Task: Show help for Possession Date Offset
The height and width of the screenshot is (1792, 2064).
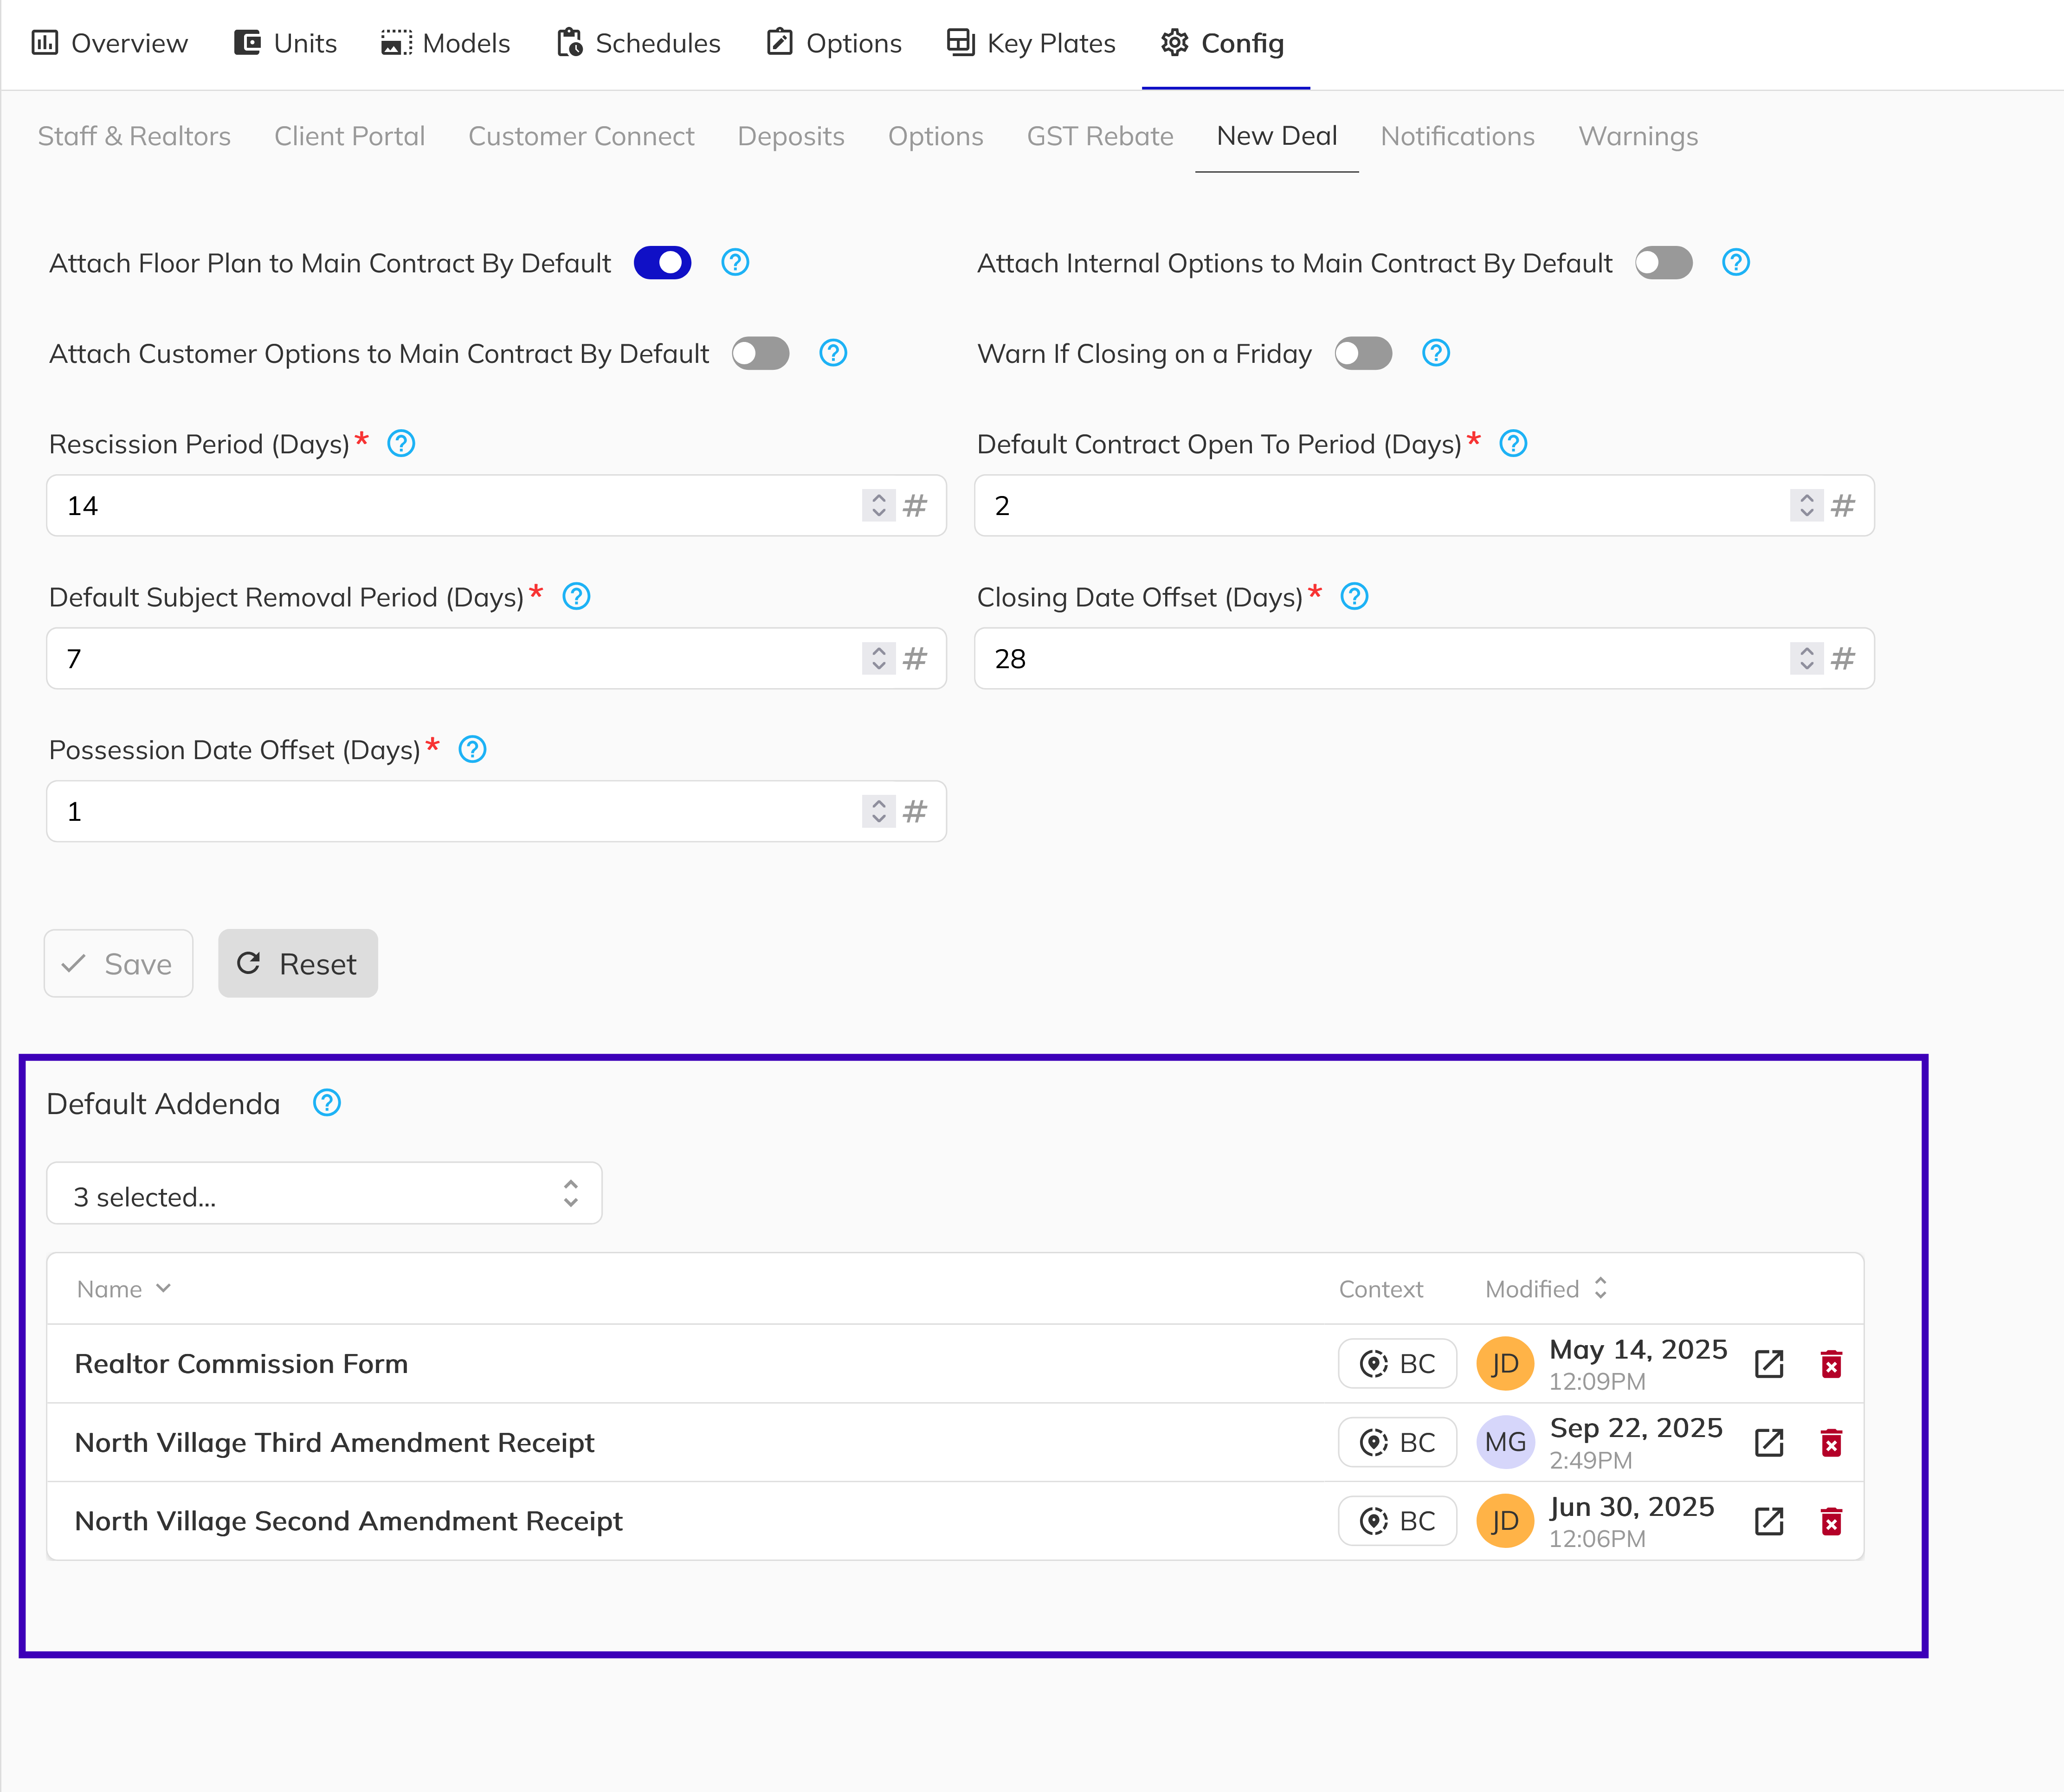Action: click(472, 749)
